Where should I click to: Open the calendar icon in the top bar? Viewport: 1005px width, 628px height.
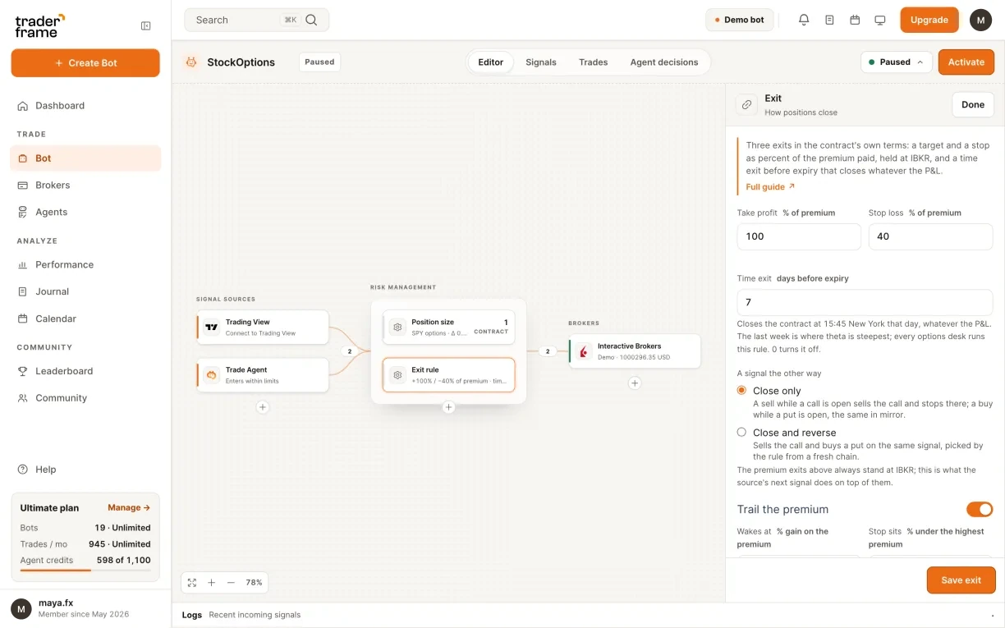pos(855,20)
